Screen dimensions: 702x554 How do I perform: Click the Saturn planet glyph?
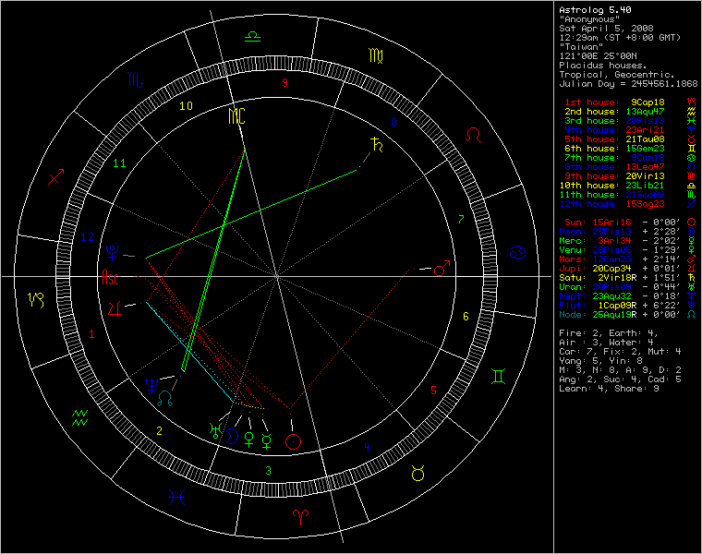(377, 144)
